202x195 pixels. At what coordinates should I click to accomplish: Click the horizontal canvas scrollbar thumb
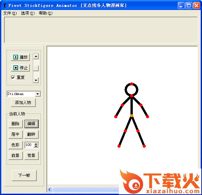coord(86,189)
